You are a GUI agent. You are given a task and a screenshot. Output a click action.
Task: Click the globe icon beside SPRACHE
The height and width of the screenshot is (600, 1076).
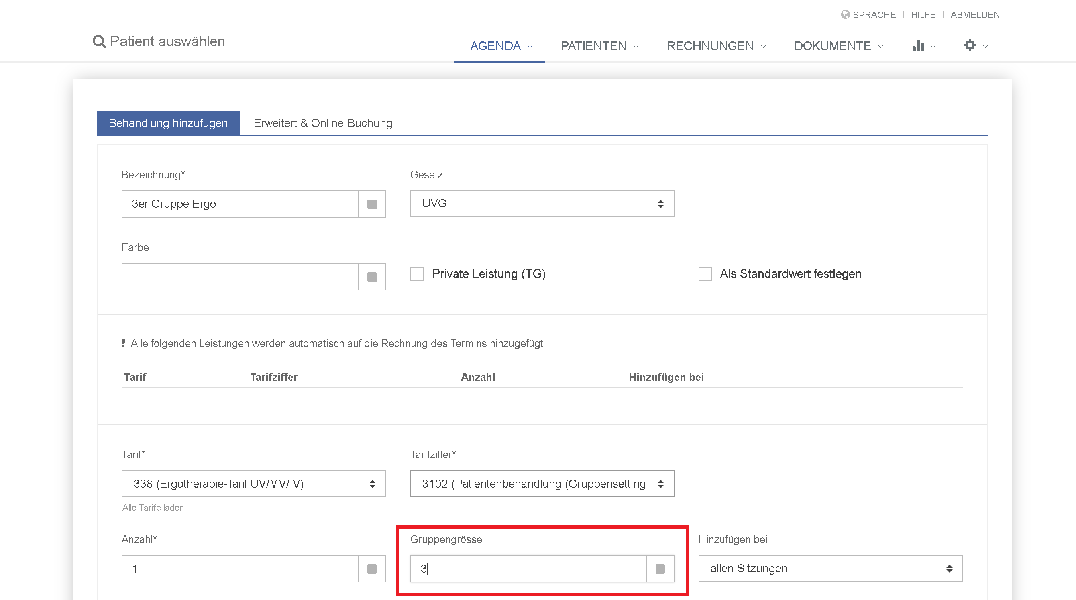point(845,14)
